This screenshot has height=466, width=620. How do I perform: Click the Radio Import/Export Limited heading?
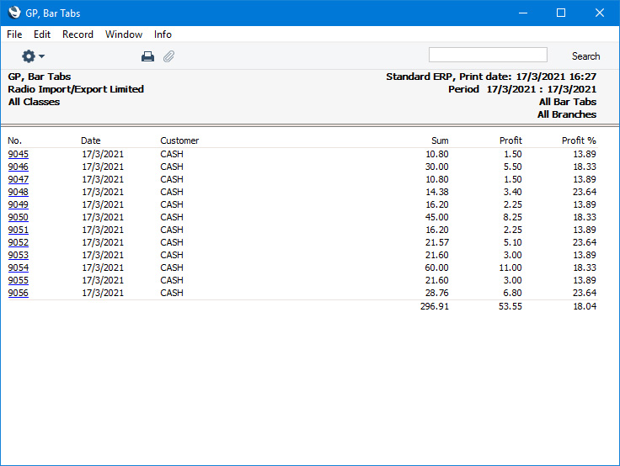[76, 89]
